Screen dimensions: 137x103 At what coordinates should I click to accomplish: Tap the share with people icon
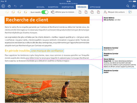134,6
